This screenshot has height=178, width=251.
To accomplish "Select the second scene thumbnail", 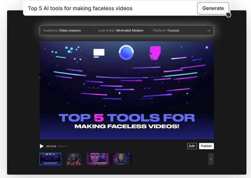I will (74, 159).
